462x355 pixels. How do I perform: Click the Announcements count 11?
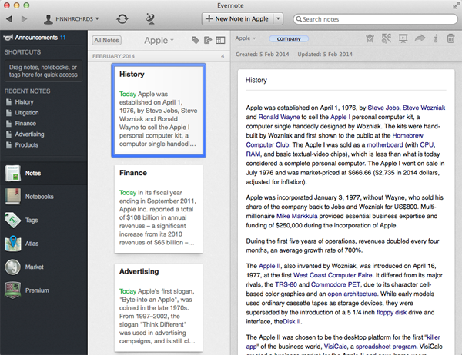point(63,38)
